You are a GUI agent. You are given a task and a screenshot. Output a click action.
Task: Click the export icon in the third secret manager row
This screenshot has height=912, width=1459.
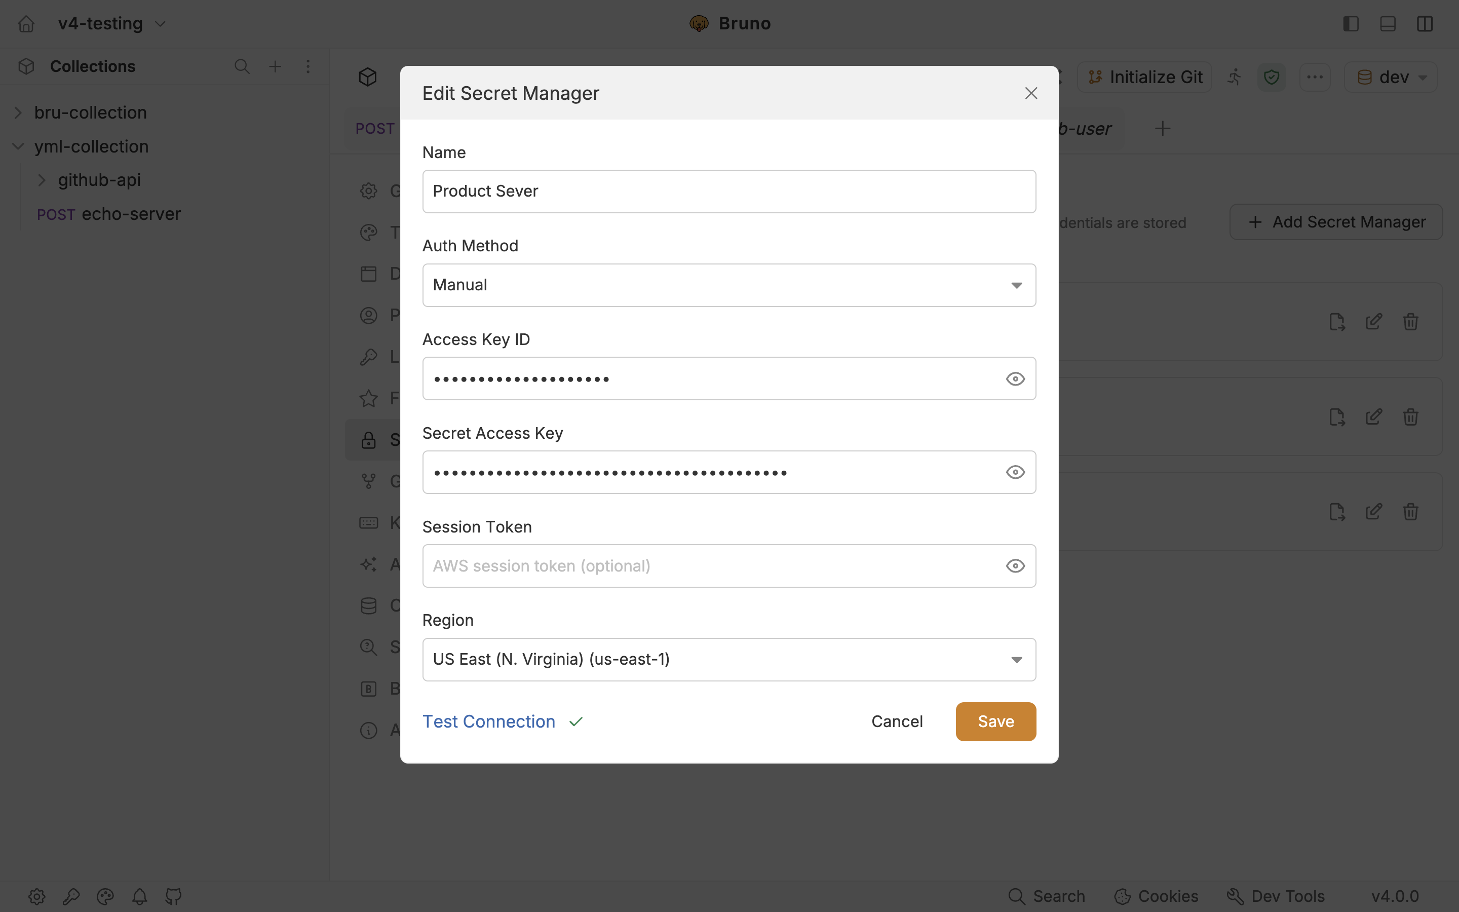[1336, 512]
